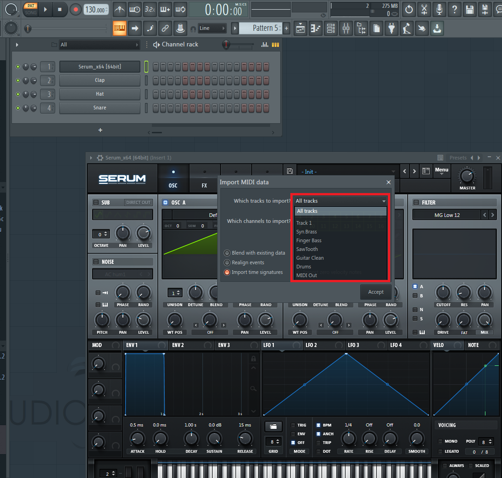Image resolution: width=502 pixels, height=478 pixels.
Task: Enable the SUB oscillator checkbox
Action: [96, 202]
